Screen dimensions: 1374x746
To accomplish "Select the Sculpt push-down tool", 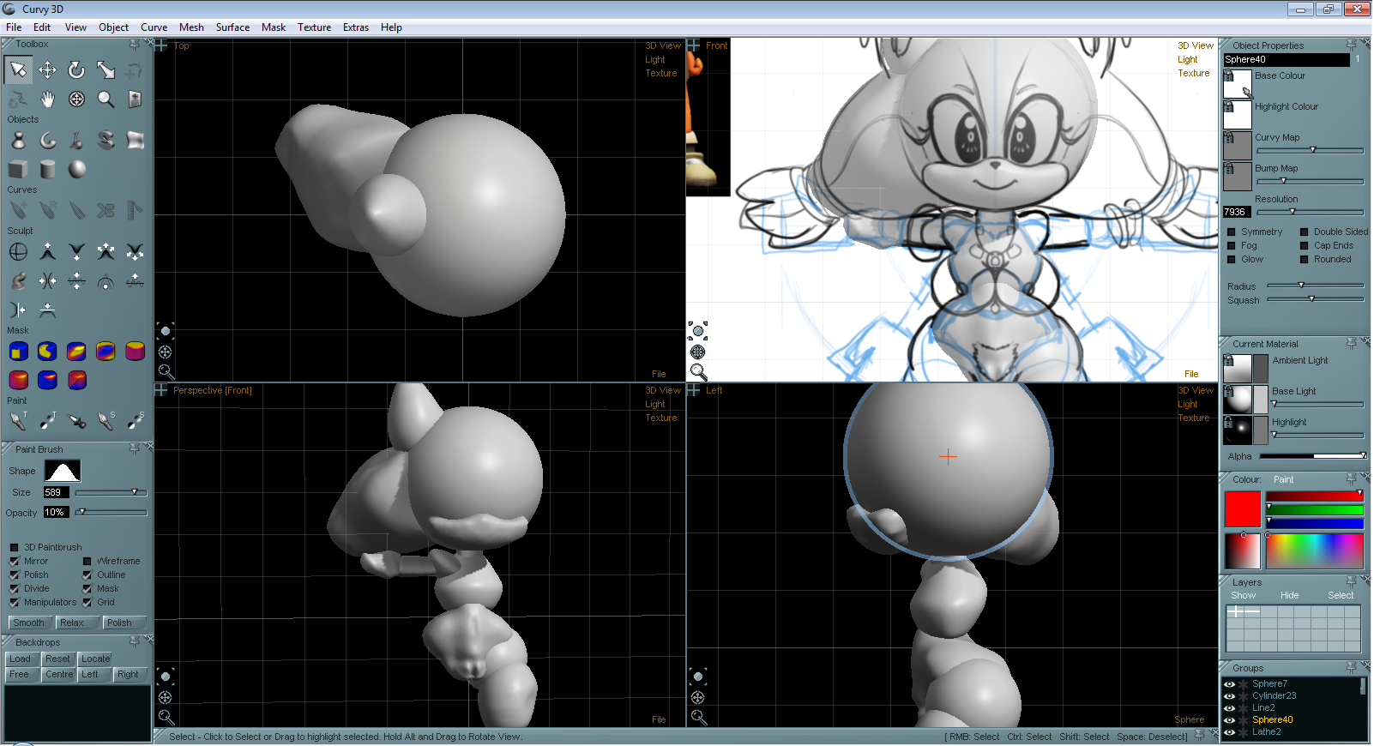I will (x=76, y=251).
